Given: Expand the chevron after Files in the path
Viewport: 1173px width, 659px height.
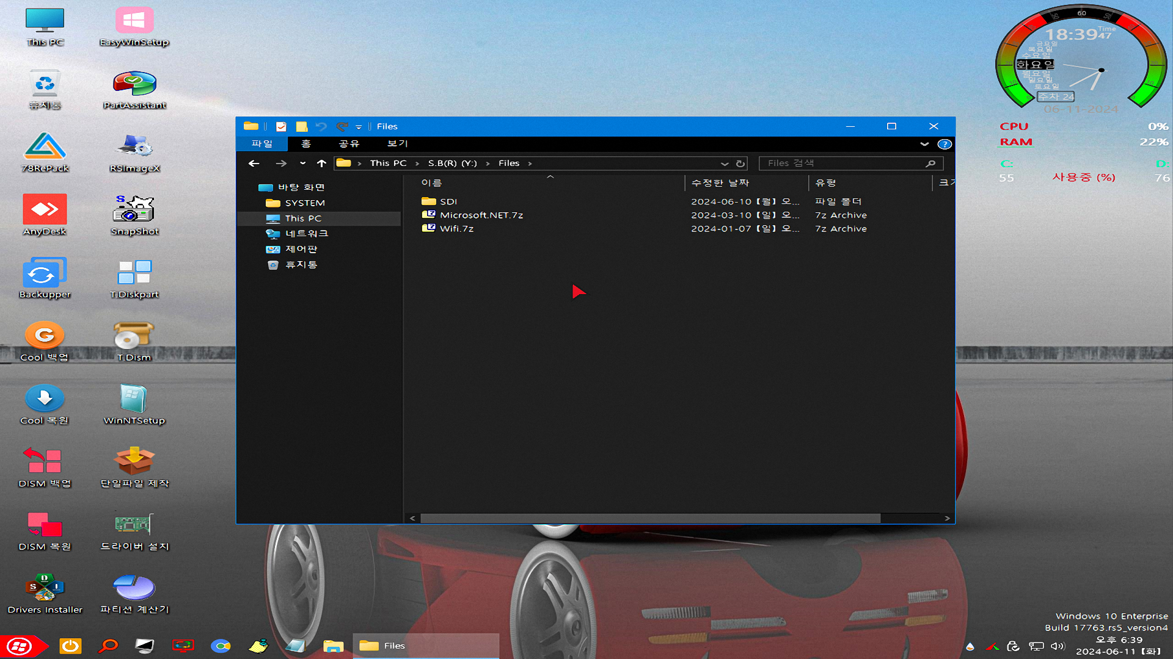Looking at the screenshot, I should [x=530, y=164].
